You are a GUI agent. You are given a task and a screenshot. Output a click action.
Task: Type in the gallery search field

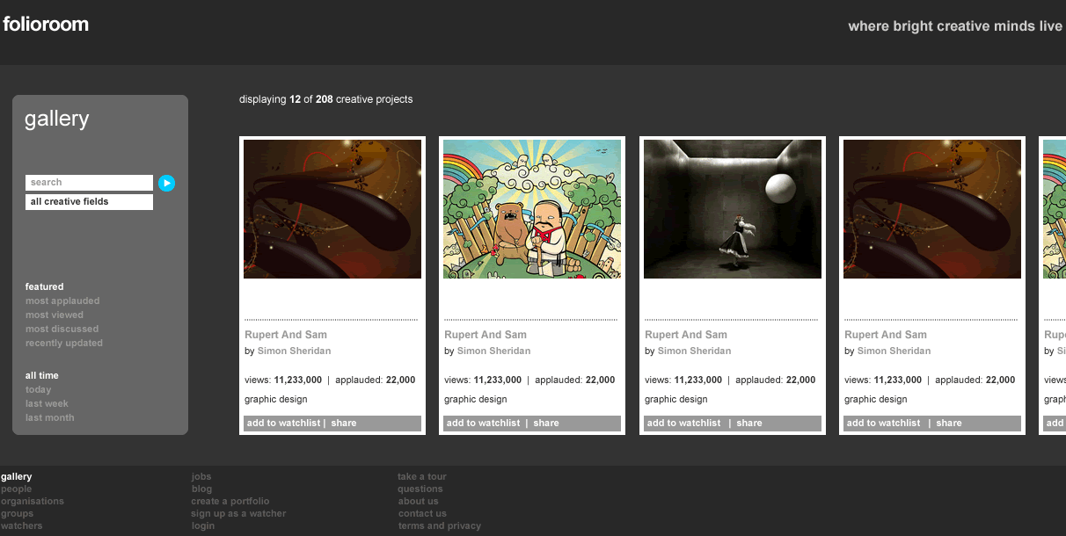88,183
